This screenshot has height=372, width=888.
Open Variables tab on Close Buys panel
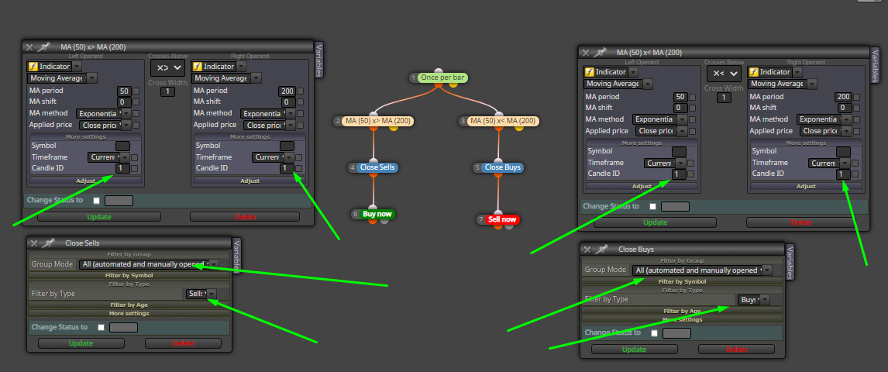point(790,262)
